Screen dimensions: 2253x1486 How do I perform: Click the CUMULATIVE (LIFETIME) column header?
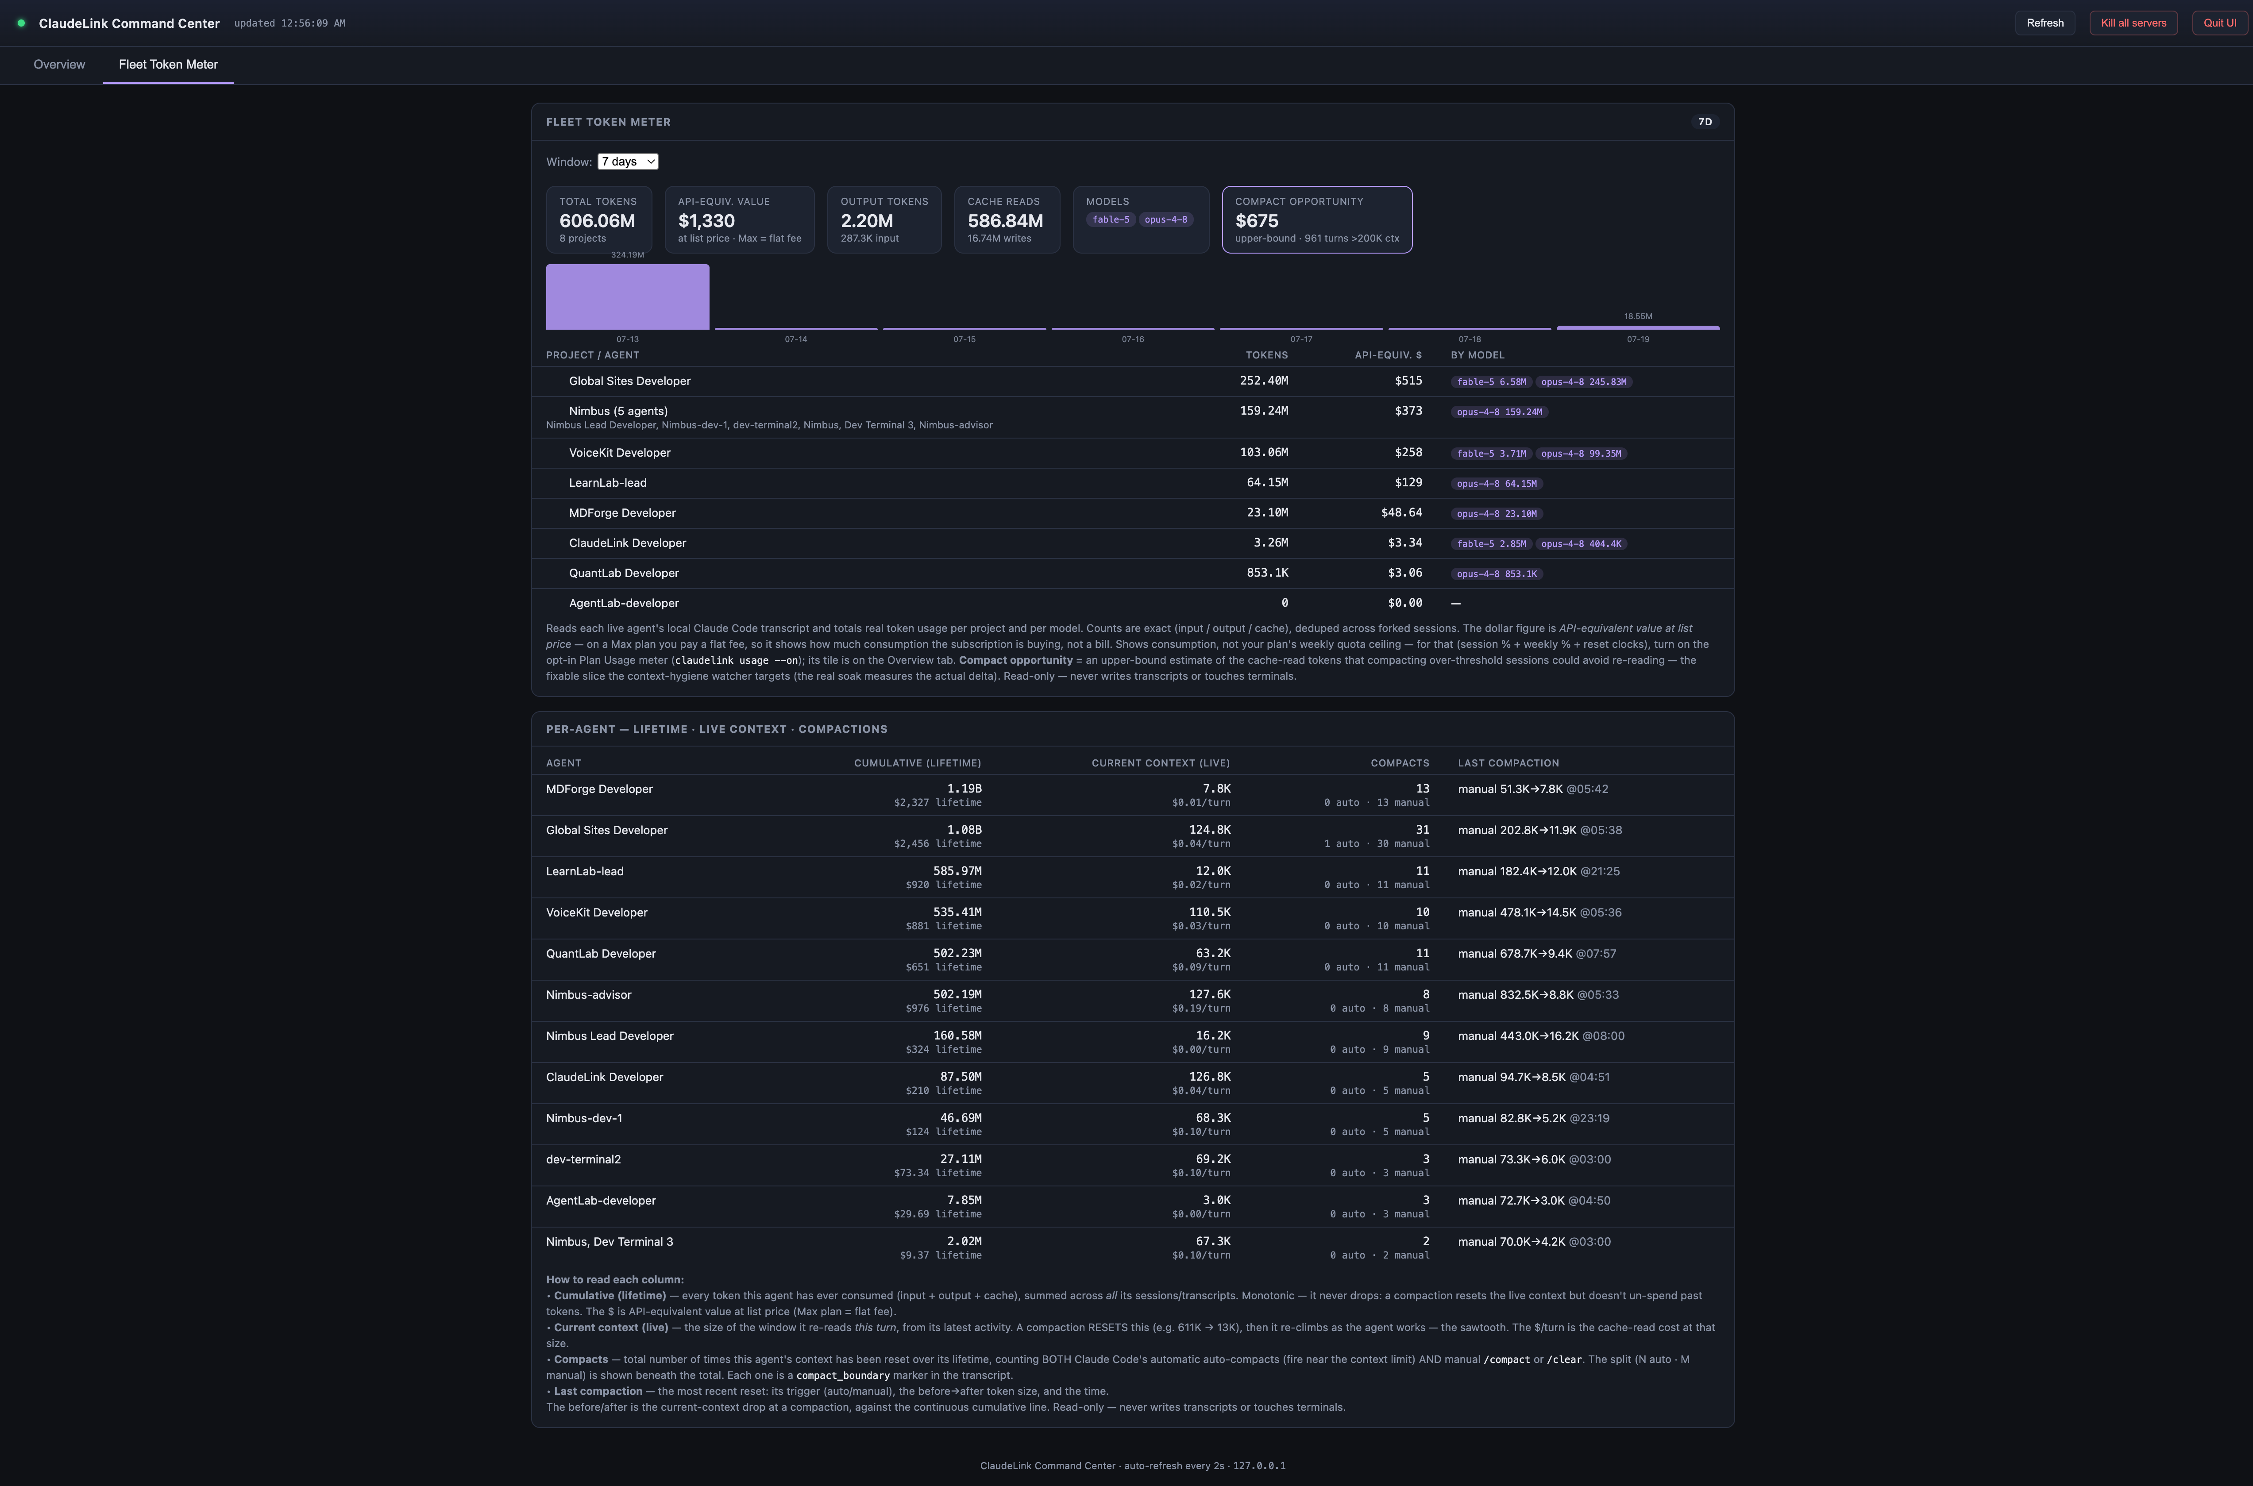pos(917,764)
